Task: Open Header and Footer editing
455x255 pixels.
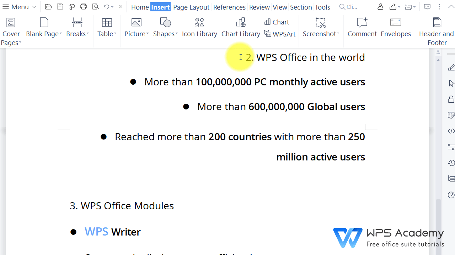Action: 437,28
